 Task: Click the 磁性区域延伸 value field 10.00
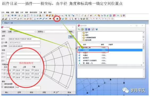pos(28,87)
